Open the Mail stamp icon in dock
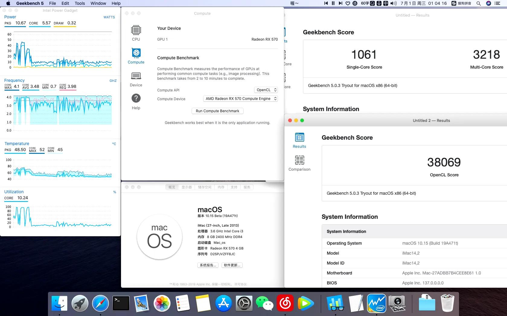 coord(142,303)
